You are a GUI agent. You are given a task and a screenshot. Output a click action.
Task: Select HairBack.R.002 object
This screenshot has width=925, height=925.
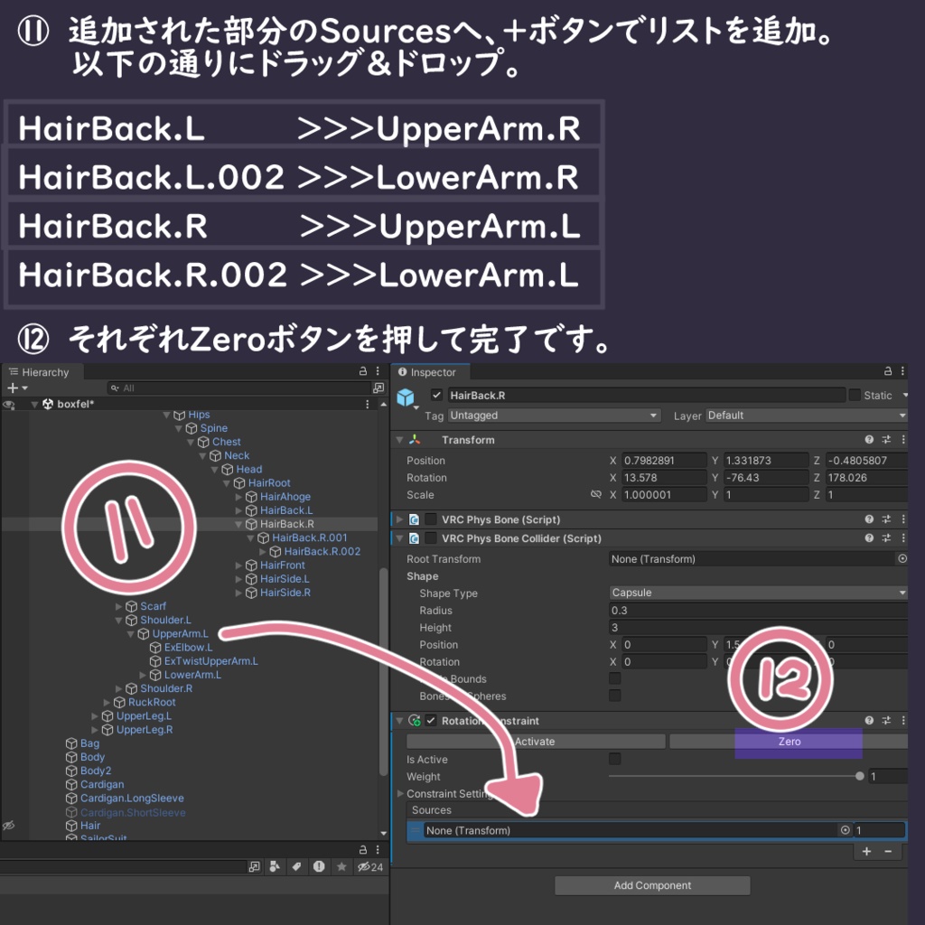(322, 552)
